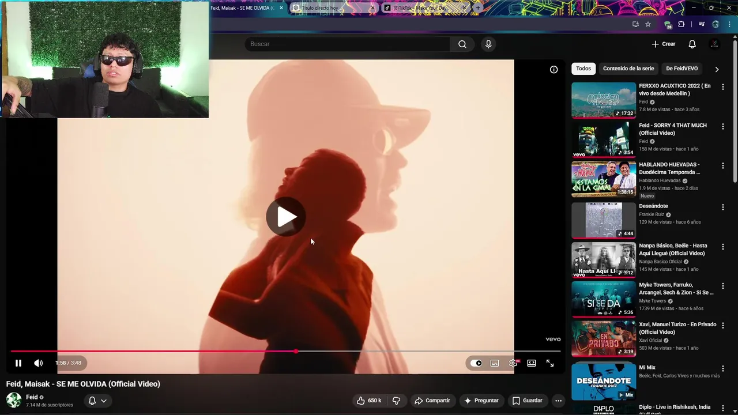This screenshot has height=415, width=738.
Task: Click the Hablando Huevadas channel name
Action: click(x=660, y=180)
